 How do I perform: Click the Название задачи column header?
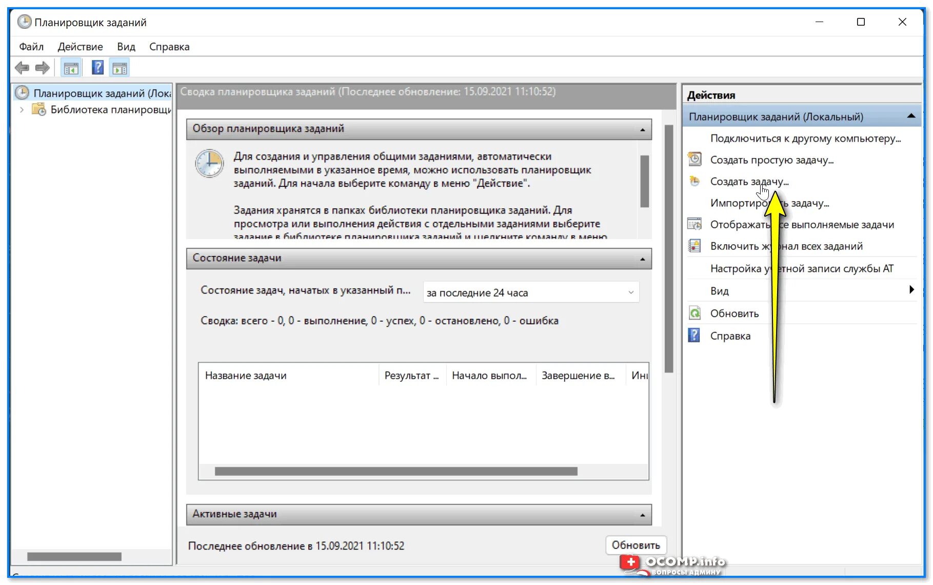coord(289,376)
